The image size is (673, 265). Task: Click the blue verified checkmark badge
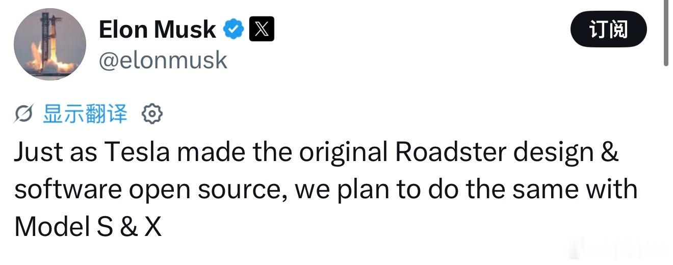coord(234,30)
